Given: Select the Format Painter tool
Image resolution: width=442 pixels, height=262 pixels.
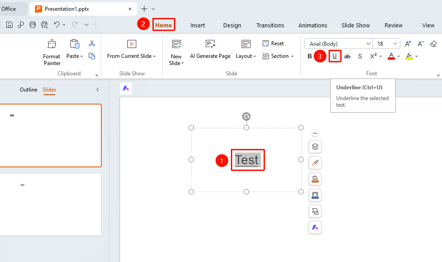Looking at the screenshot, I should pos(52,52).
